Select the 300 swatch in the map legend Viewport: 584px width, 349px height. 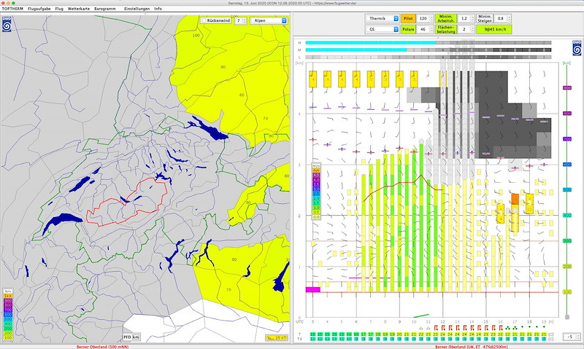pyautogui.click(x=8, y=328)
